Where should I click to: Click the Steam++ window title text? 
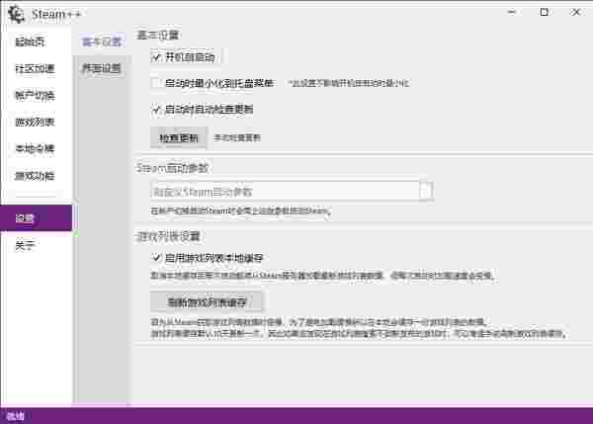click(56, 15)
